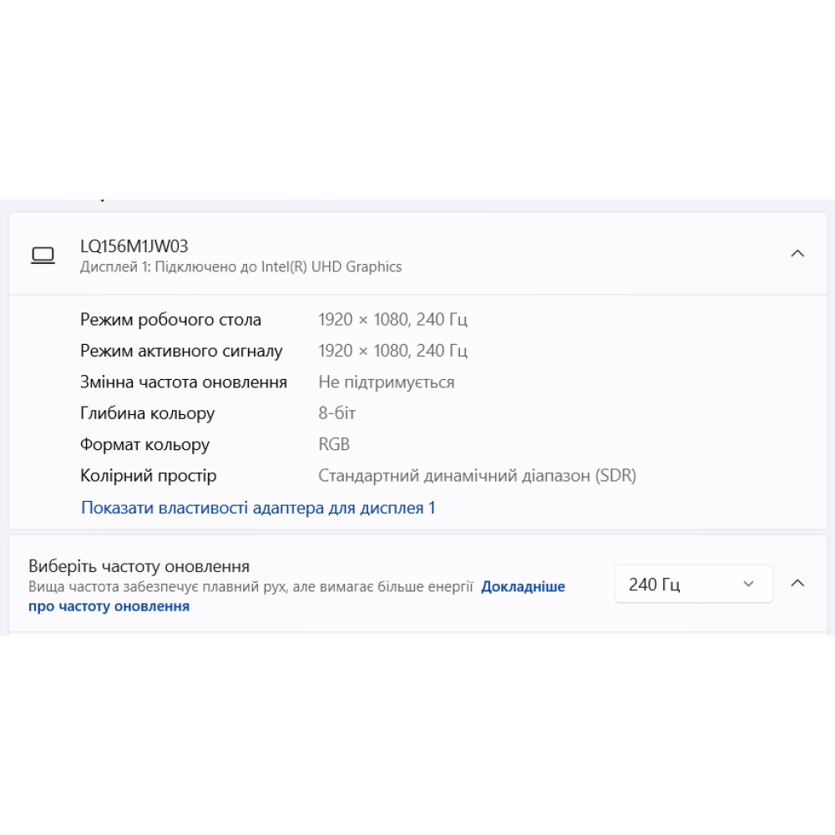Click the Intel(R) UHD Graphics connection subtitle
This screenshot has width=835, height=835.
tap(240, 267)
